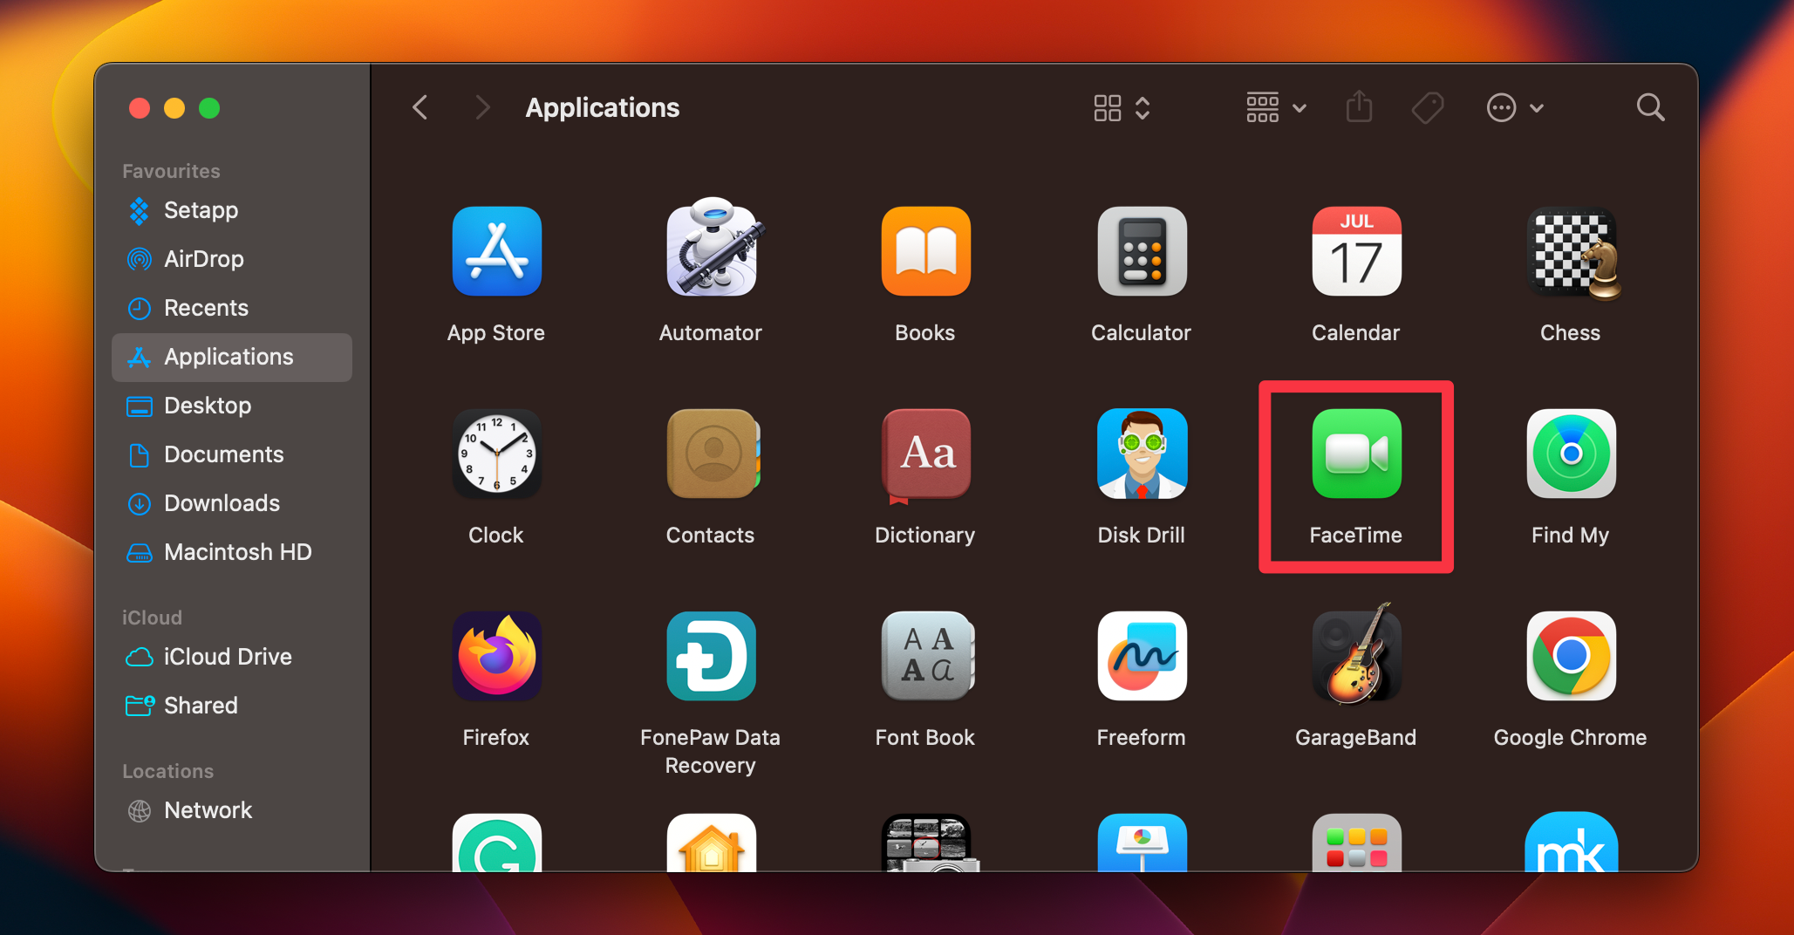Start Disk Drill
Screen dimensions: 1794x935
point(1141,454)
